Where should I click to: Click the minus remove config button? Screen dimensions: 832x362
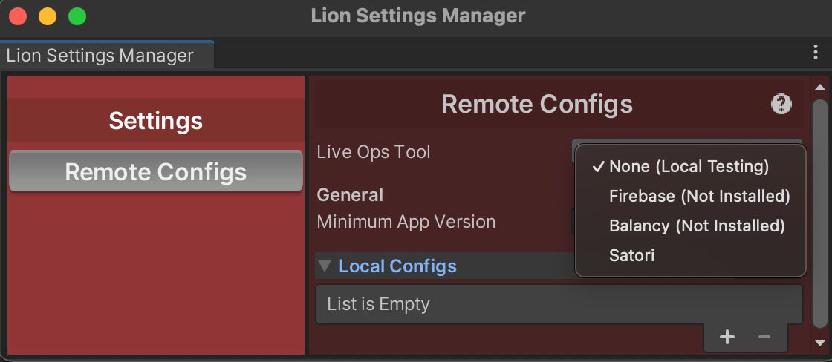(764, 337)
